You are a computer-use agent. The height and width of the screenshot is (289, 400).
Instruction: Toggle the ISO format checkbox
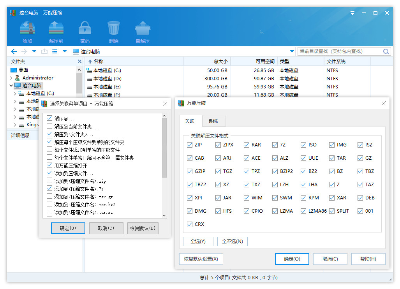pyautogui.click(x=303, y=145)
